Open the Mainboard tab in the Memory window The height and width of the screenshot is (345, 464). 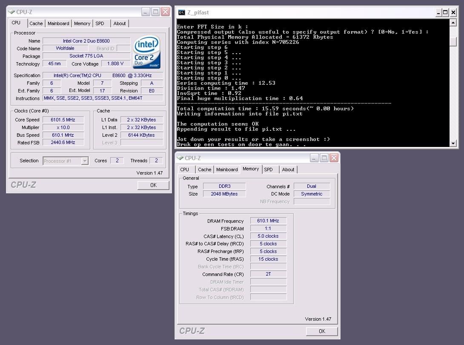tap(227, 170)
